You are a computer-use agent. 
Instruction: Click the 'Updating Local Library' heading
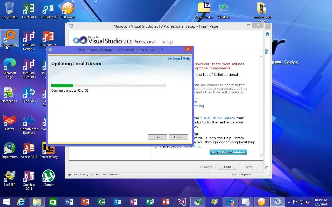point(76,64)
